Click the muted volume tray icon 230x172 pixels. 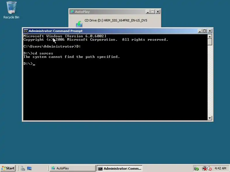[210, 169]
